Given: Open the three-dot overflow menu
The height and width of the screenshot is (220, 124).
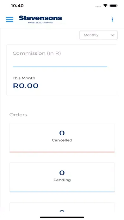Looking at the screenshot, I should click(112, 20).
